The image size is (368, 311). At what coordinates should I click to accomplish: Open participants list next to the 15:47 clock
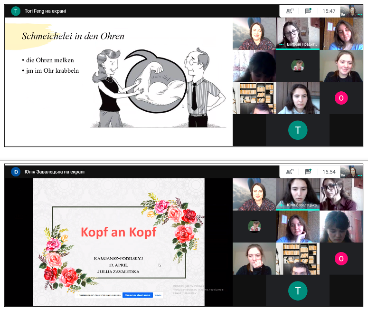point(289,11)
